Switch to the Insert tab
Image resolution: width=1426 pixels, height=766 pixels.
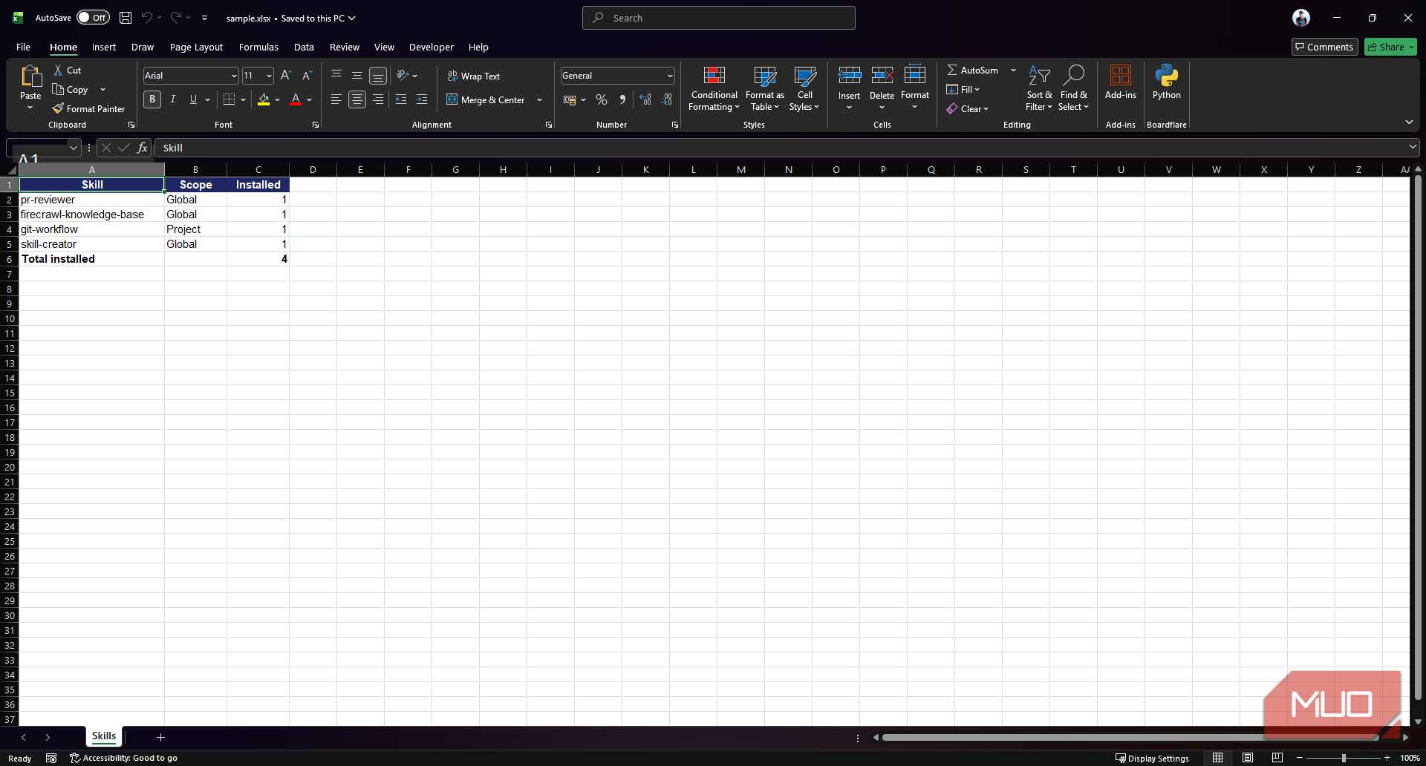click(x=104, y=47)
